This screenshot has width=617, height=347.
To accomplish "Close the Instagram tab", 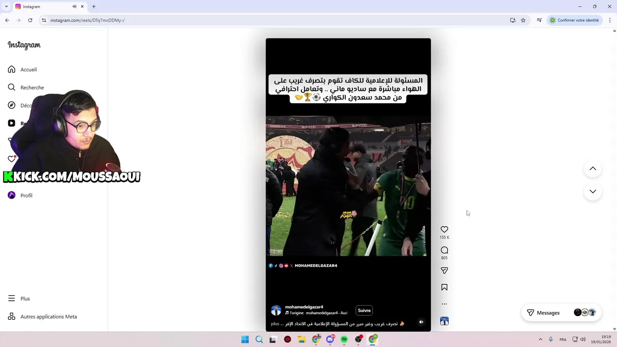I will [x=82, y=6].
